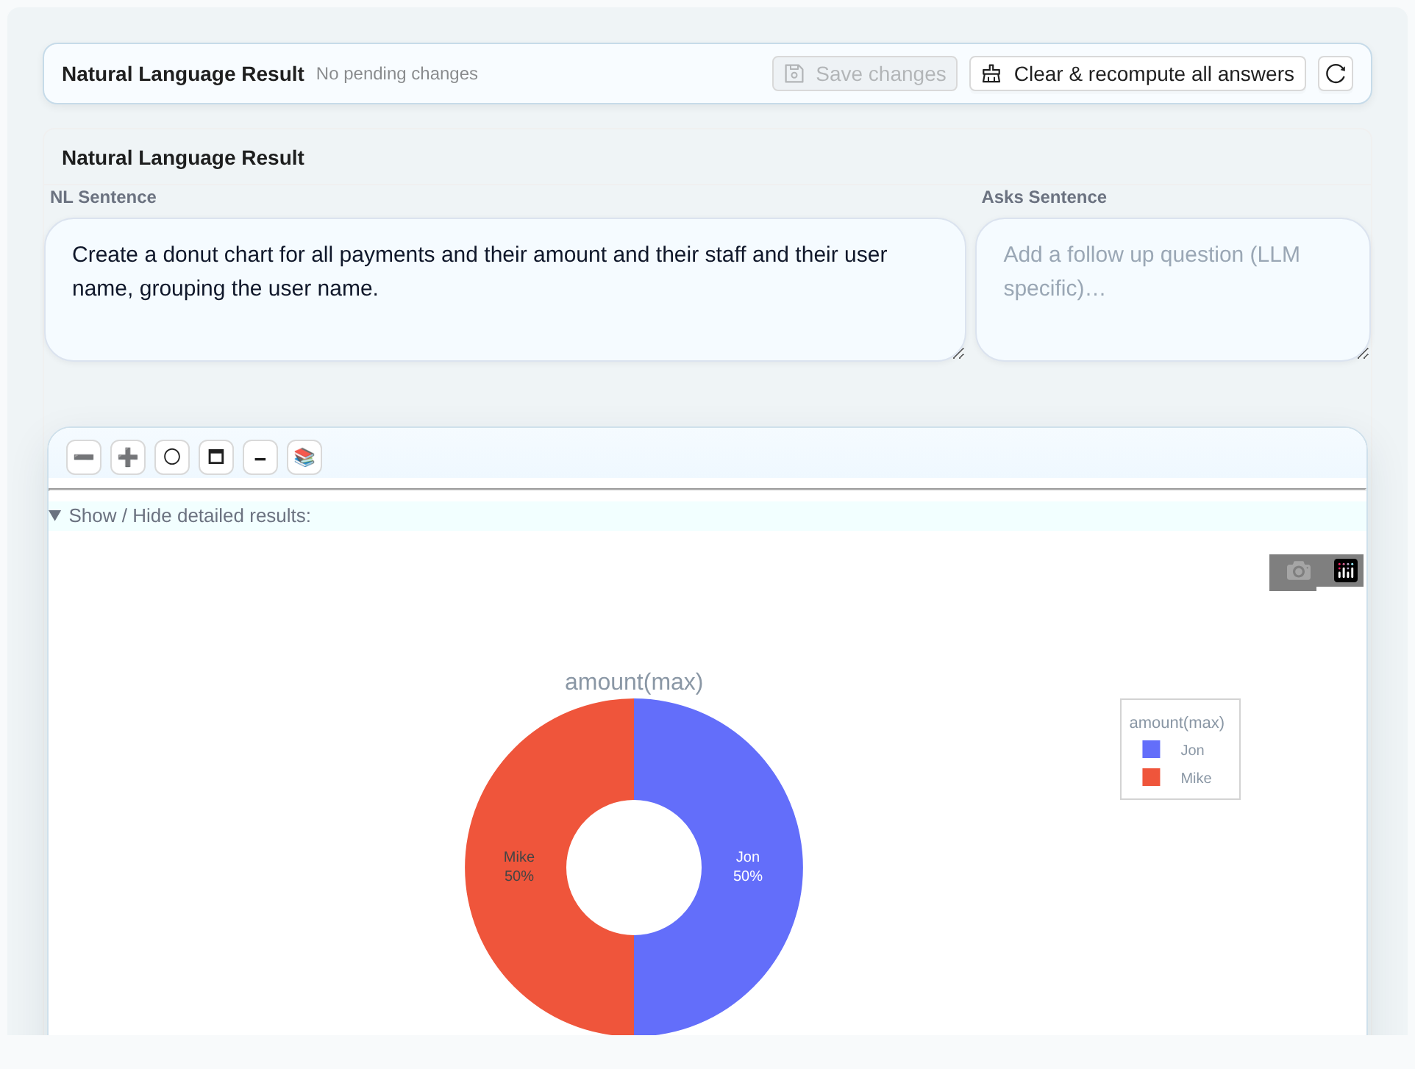
Task: Click the Asks Sentence label
Action: click(1044, 197)
